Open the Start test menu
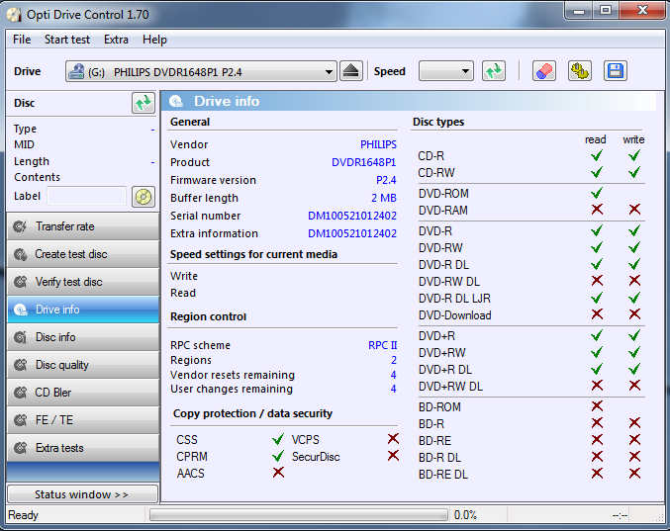 [67, 40]
